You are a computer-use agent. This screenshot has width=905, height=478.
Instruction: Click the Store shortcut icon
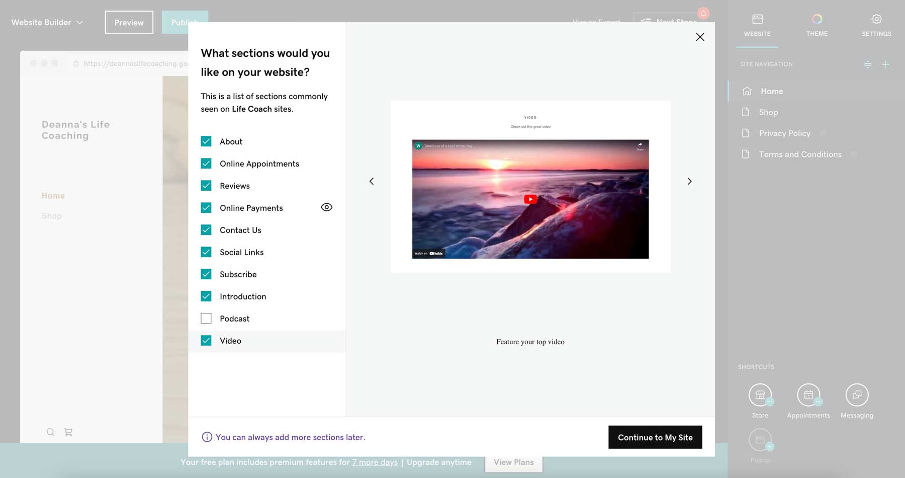[760, 395]
